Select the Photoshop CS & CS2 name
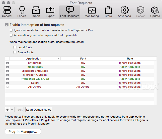The height and width of the screenshot is (139, 162). (35, 79)
